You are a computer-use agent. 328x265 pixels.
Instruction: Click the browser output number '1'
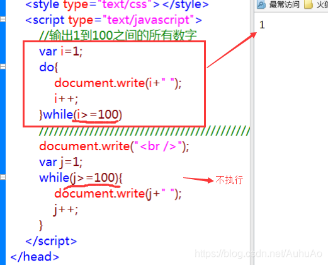click(262, 25)
